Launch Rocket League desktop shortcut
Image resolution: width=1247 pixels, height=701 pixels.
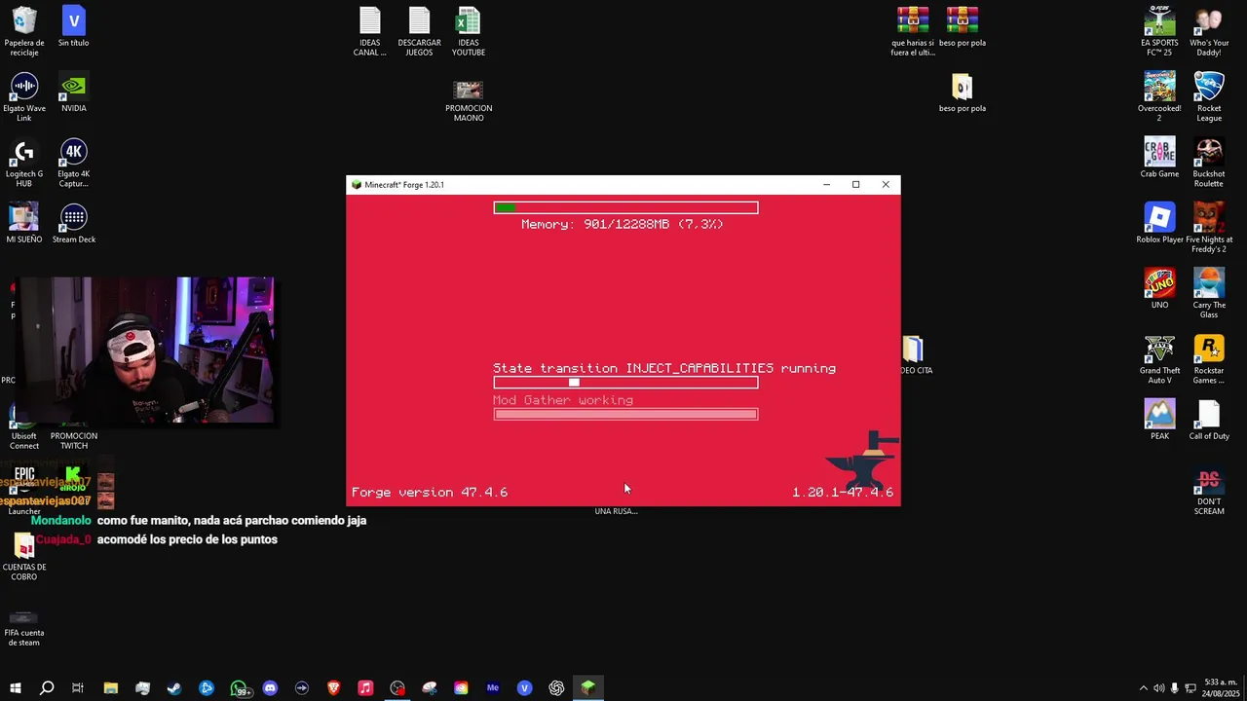click(x=1209, y=96)
